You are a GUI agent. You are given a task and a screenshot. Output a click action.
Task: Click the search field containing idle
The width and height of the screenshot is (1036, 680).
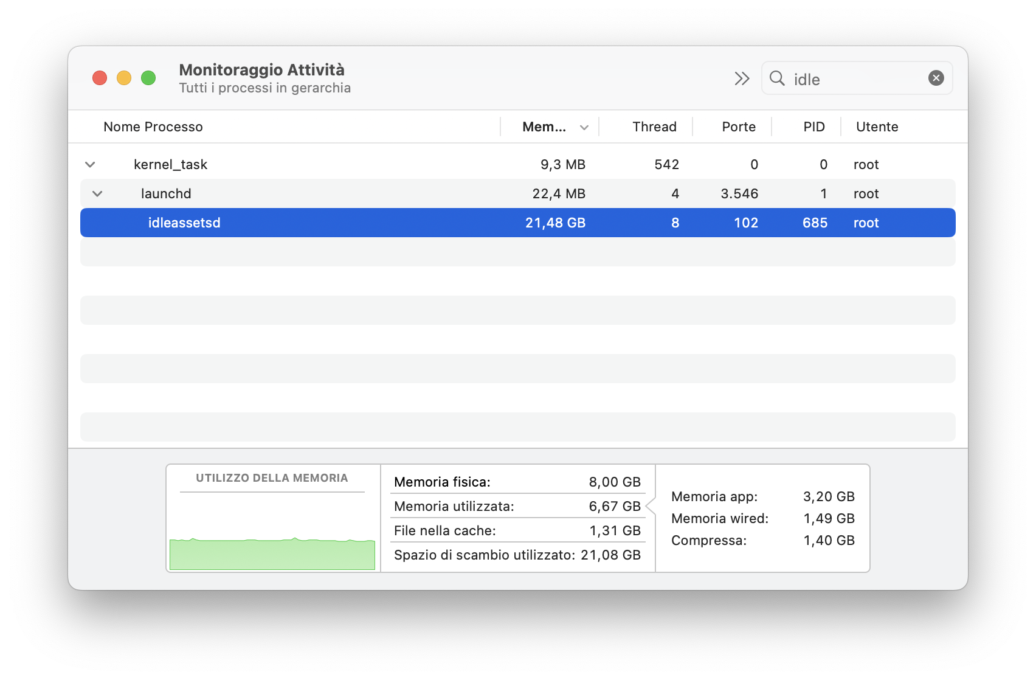[x=857, y=78]
